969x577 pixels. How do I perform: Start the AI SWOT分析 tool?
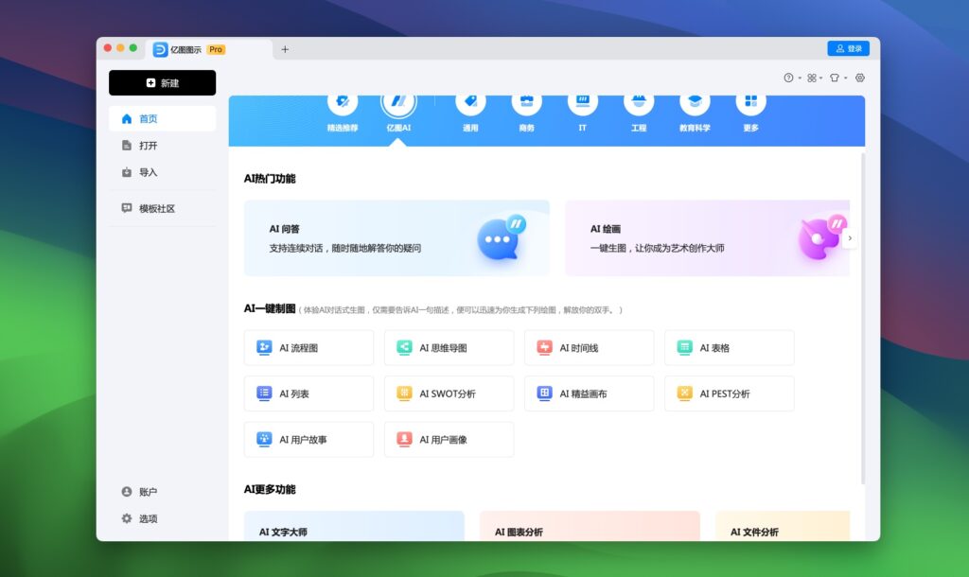click(x=449, y=393)
